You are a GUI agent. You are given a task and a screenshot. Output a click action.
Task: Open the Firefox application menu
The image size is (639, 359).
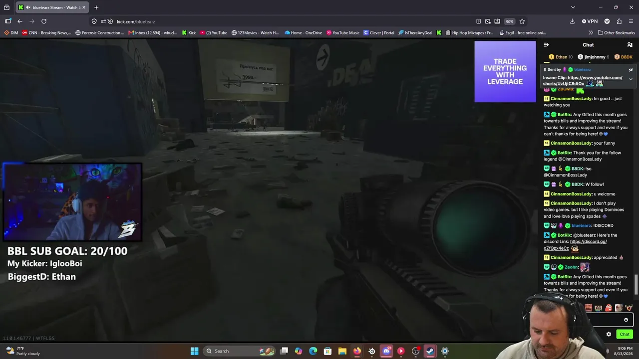coord(631,21)
